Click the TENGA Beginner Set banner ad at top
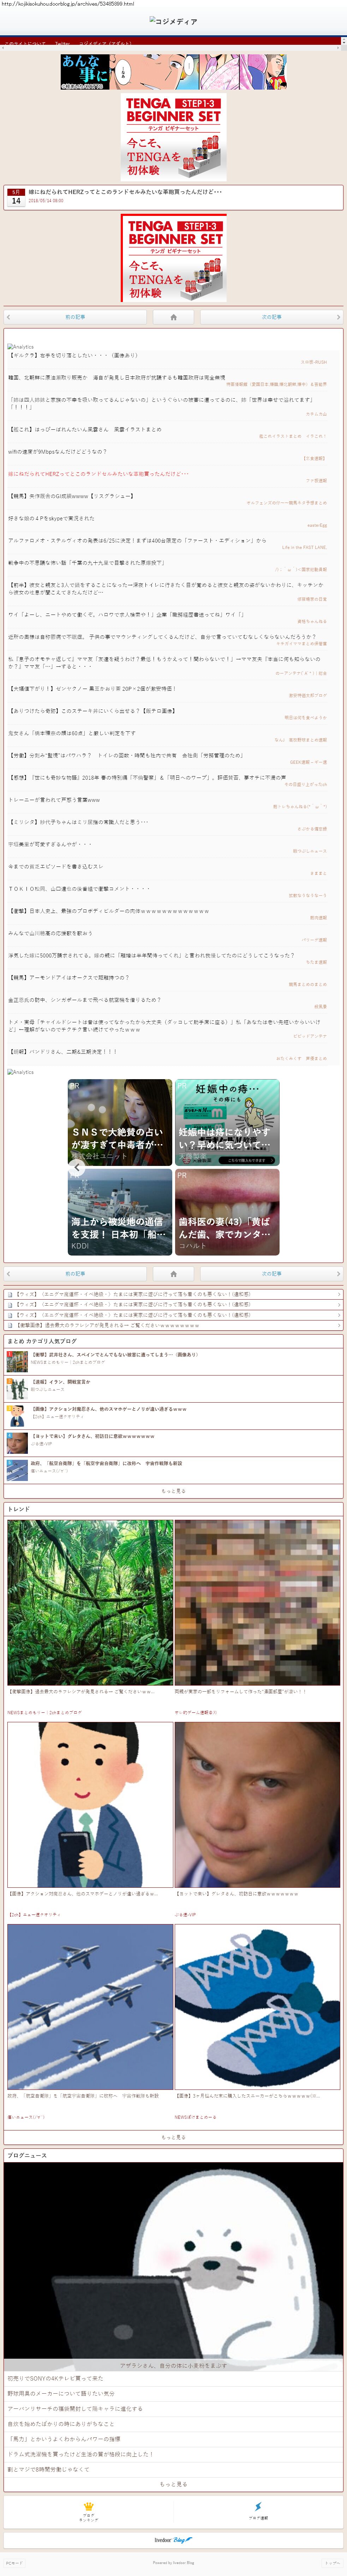Viewport: 347px width, 2576px height. pyautogui.click(x=173, y=137)
